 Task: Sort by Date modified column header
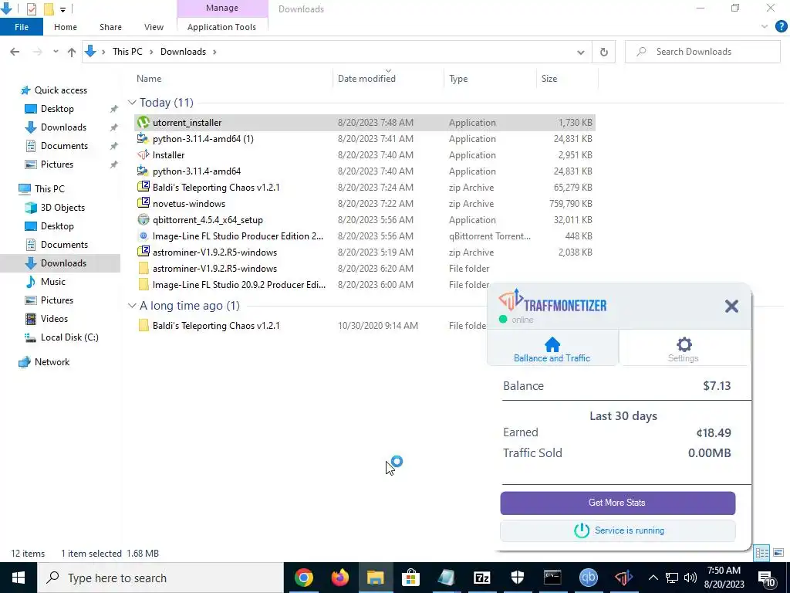366,79
